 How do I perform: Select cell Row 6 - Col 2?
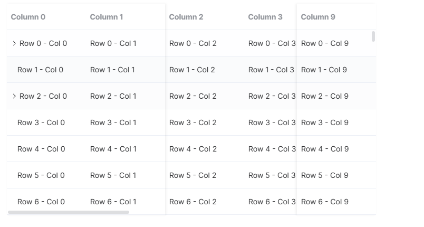193,202
